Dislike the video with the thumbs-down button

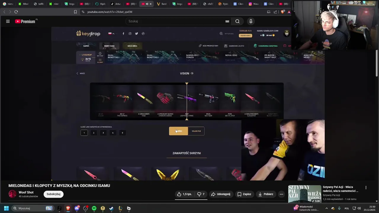[201, 194]
